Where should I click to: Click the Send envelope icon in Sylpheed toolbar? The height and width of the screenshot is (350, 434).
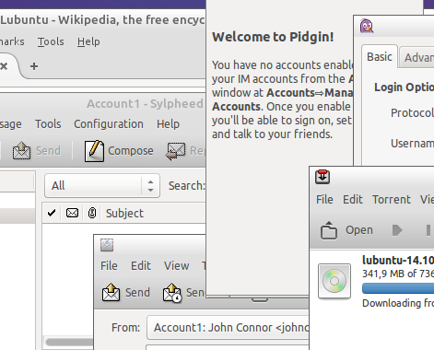[x=21, y=150]
